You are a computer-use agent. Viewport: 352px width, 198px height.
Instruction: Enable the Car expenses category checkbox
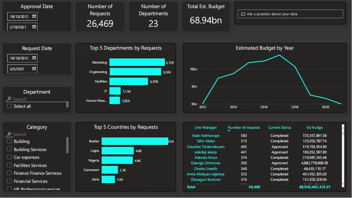9,157
